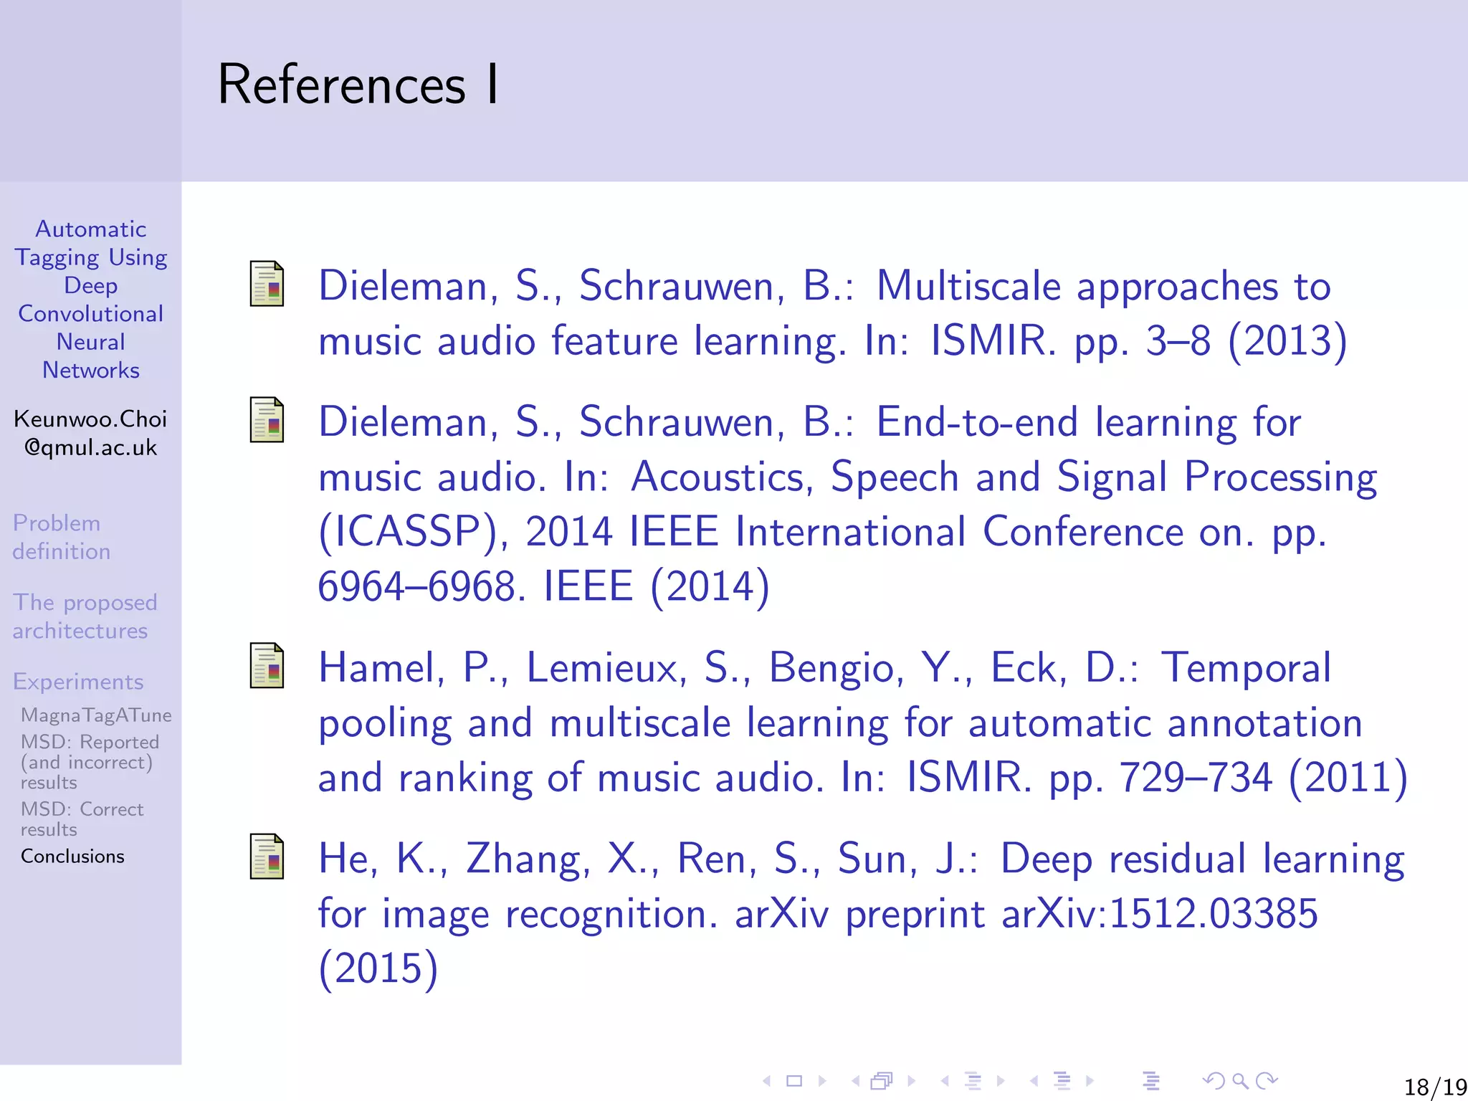Screen dimensions: 1468x1101
Task: Click the go-forward curved arrow icon
Action: tap(1267, 1081)
